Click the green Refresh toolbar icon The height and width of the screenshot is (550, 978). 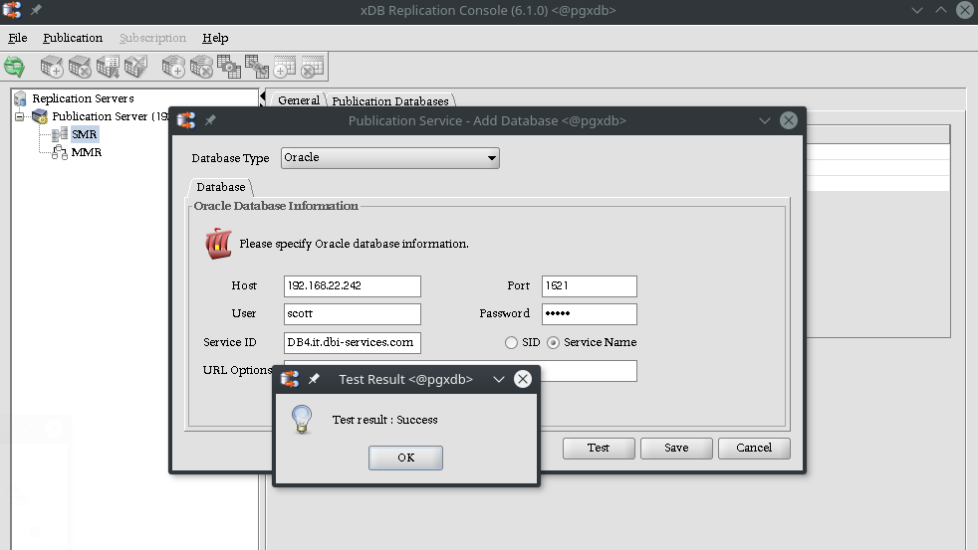click(14, 67)
